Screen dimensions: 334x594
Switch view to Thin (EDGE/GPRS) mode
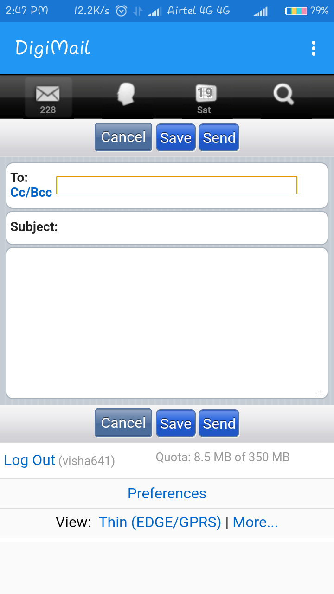(160, 522)
